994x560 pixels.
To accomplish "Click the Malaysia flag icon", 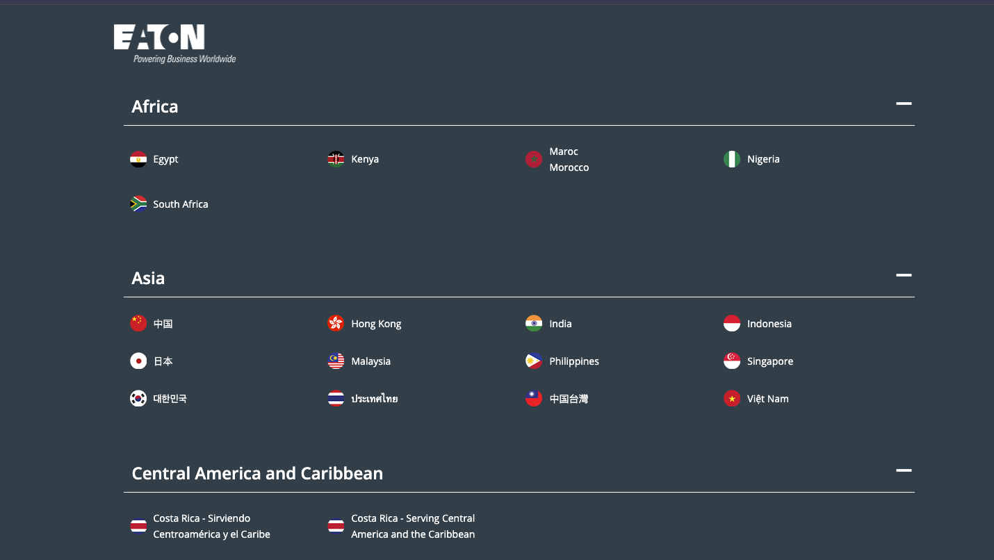I will point(336,361).
